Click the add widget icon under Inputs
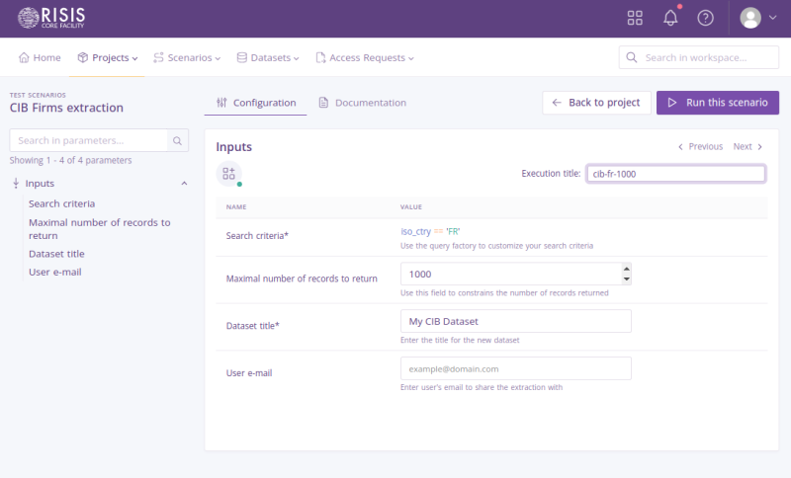Viewport: 791px width, 478px height. tap(228, 173)
